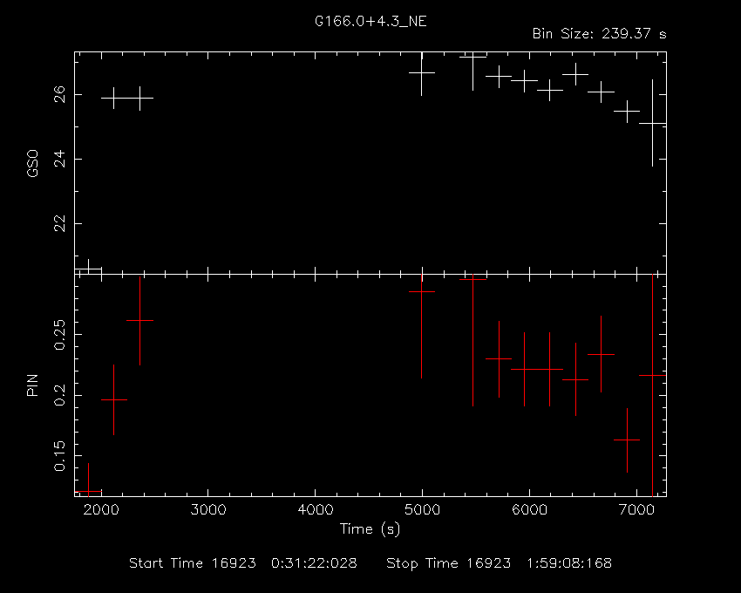Click the Start Time 16923 text

pos(193,563)
